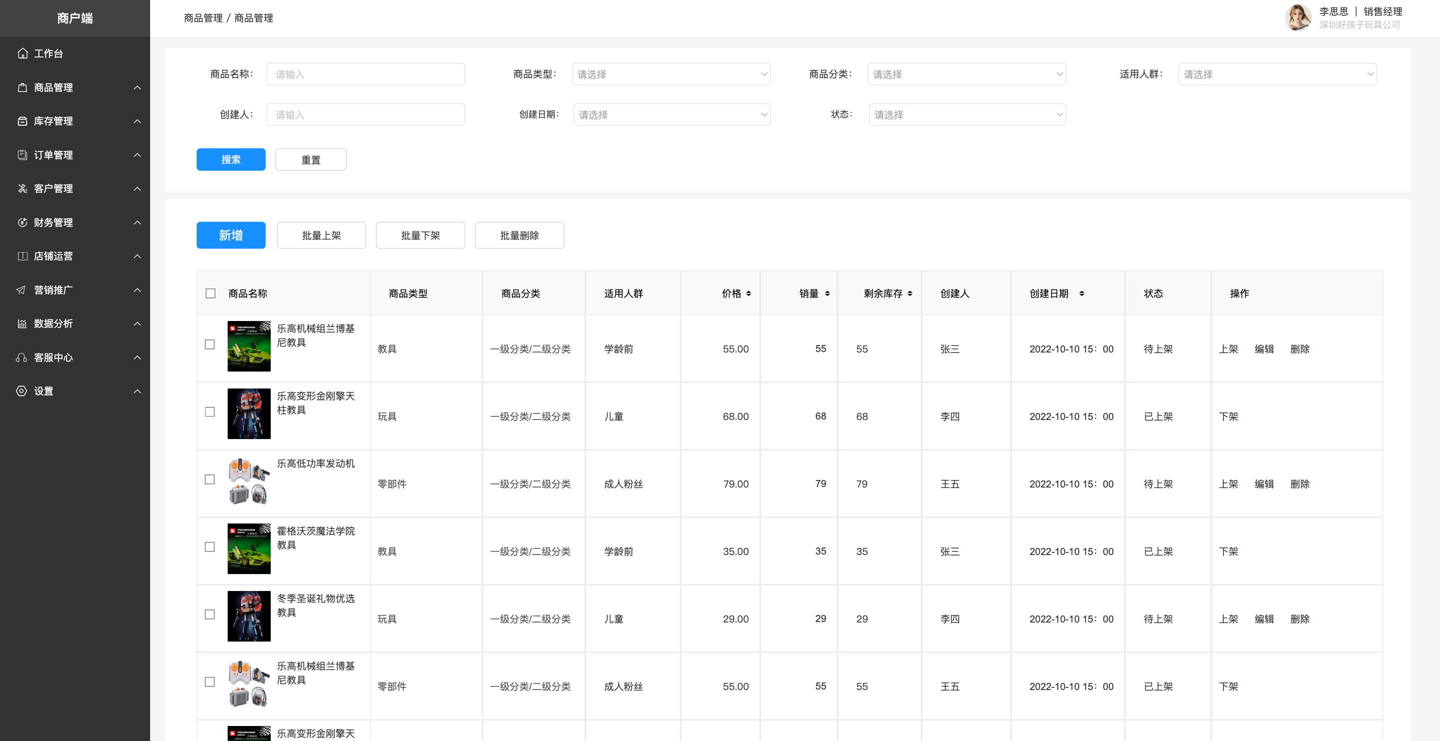Click 编辑 for 冬季圣诞礼物优选教具

1264,619
